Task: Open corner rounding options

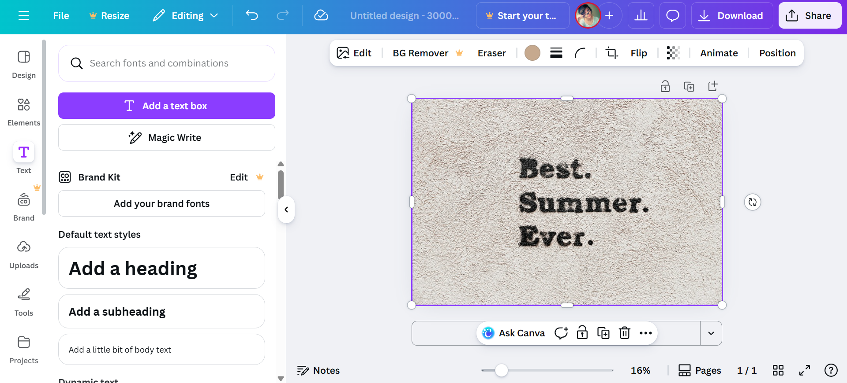Action: [580, 53]
